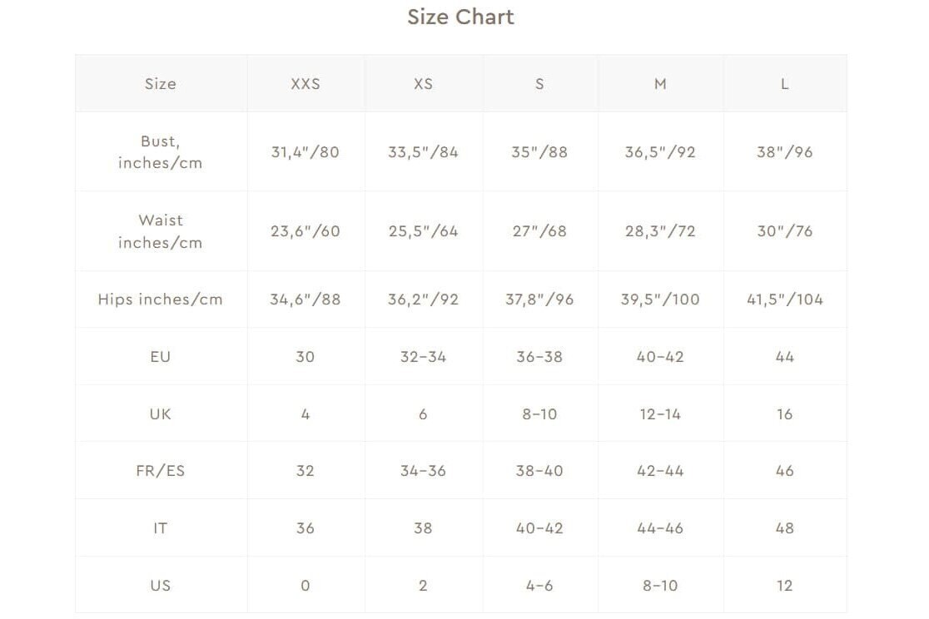Image resolution: width=929 pixels, height=619 pixels.
Task: Select the UK row label
Action: [x=160, y=414]
